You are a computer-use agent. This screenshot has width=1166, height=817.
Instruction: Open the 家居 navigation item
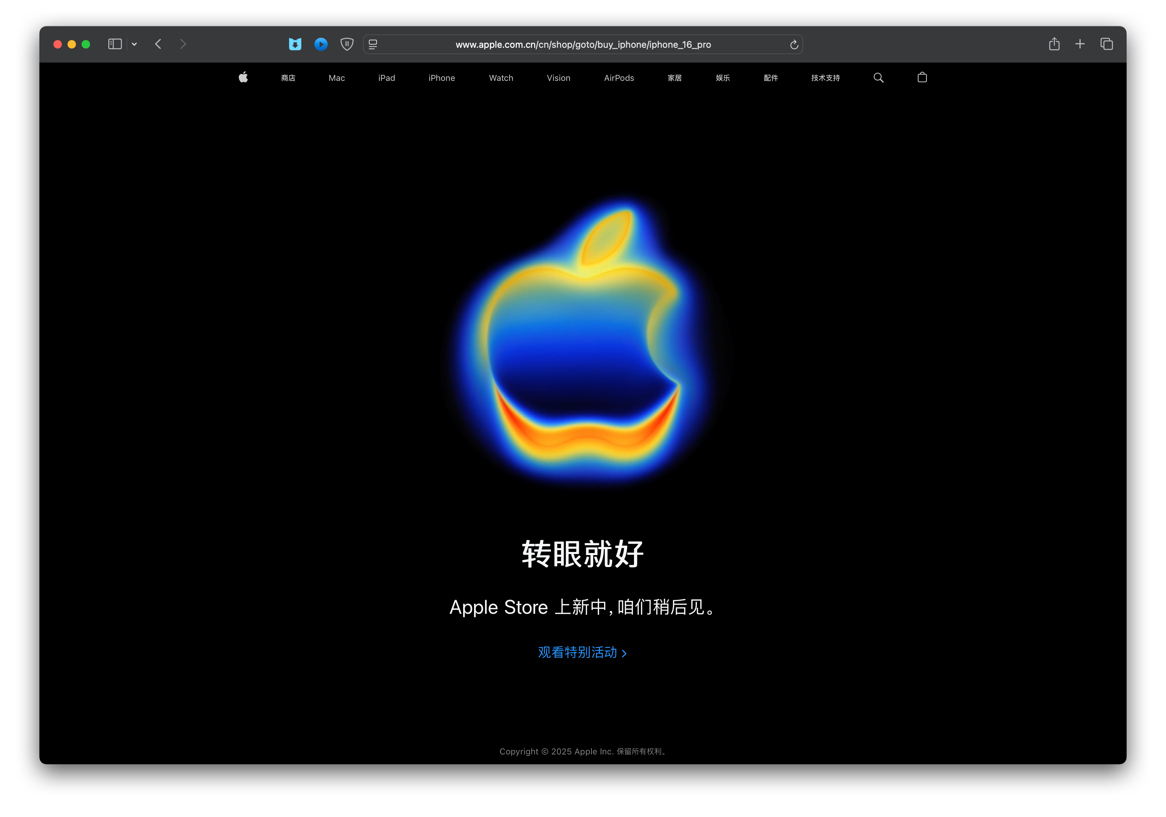(x=674, y=78)
